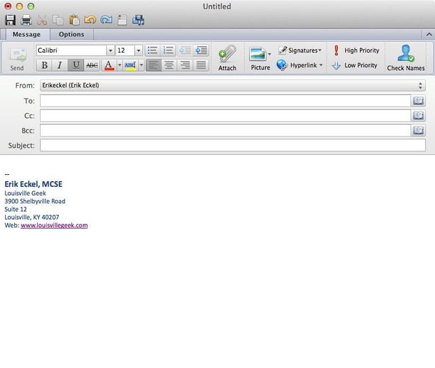The height and width of the screenshot is (368, 435).
Task: Insert a numbered list
Action: pyautogui.click(x=168, y=50)
